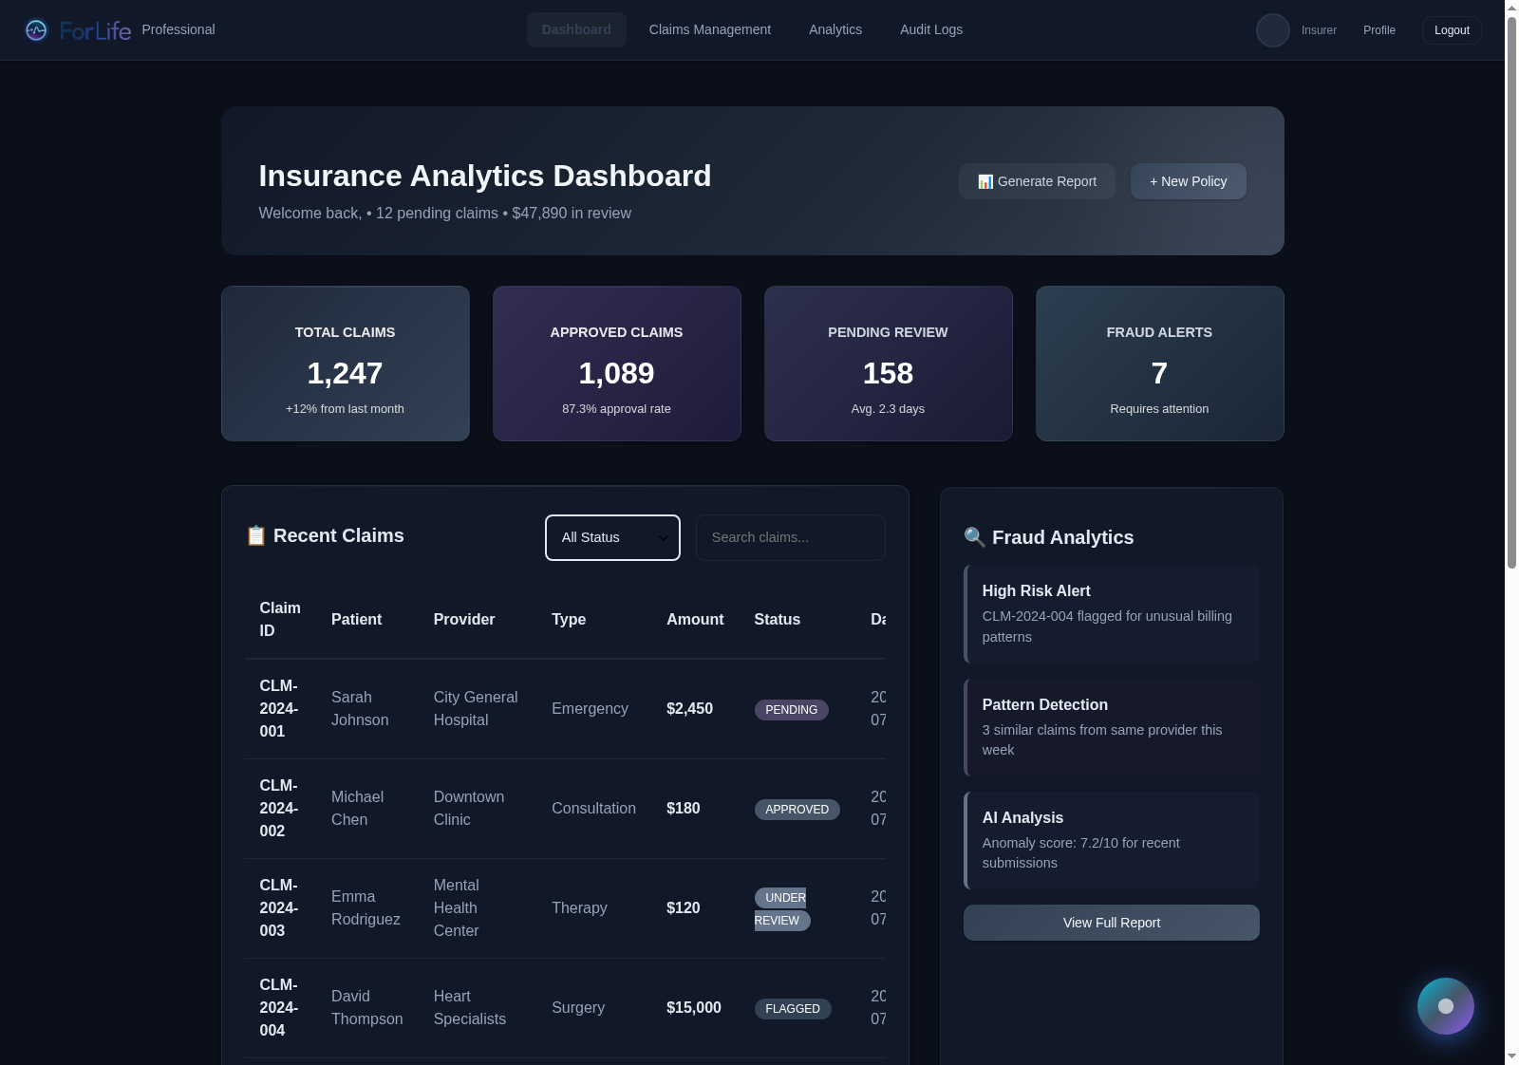The image size is (1519, 1065).
Task: Click the Status column header
Action: point(778,619)
